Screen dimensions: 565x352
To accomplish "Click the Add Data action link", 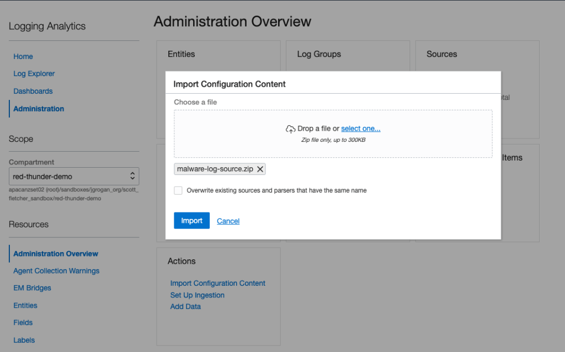I will [x=185, y=306].
